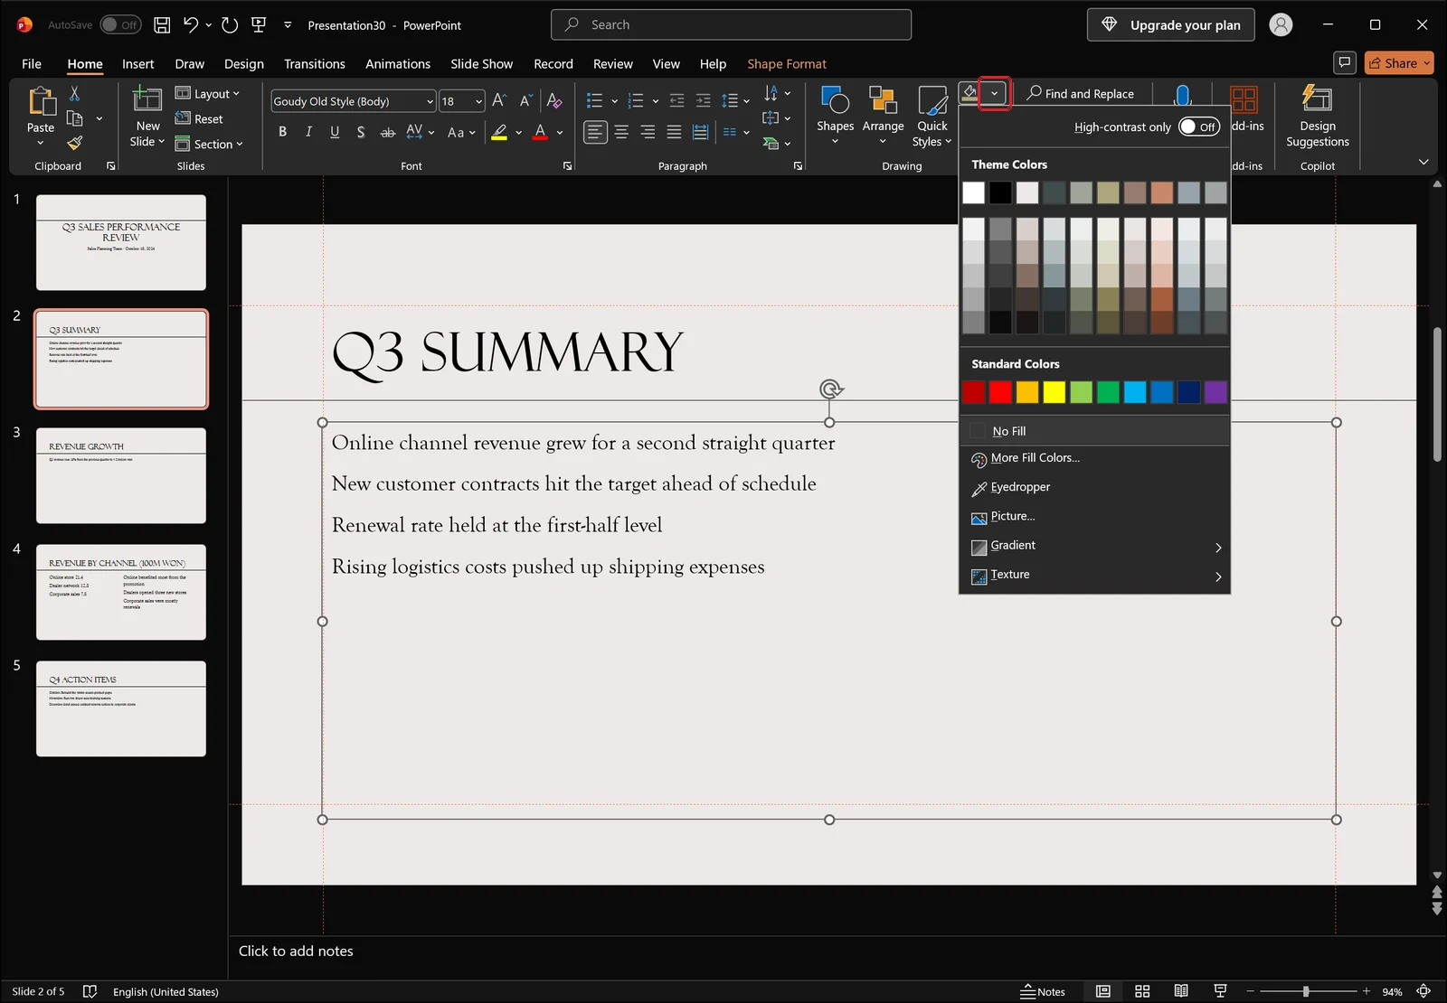The height and width of the screenshot is (1003, 1447).
Task: Choose More Fill Colors option
Action: tap(1094, 458)
